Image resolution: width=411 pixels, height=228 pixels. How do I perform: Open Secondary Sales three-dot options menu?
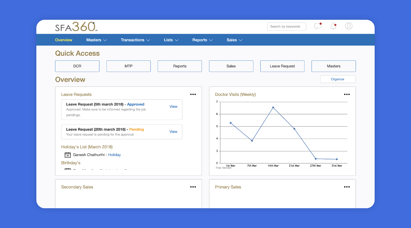click(193, 187)
